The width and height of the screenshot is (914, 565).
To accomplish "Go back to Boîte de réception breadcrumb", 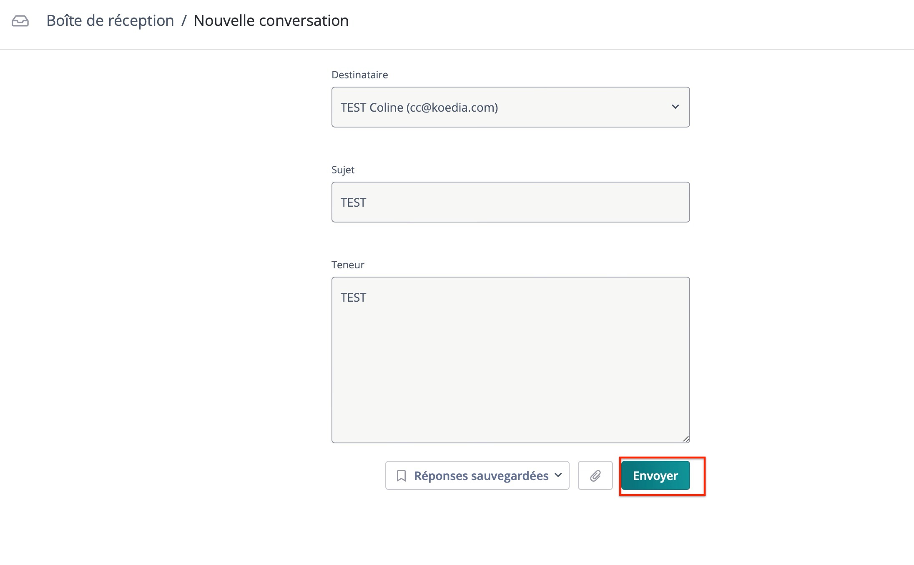I will click(110, 21).
